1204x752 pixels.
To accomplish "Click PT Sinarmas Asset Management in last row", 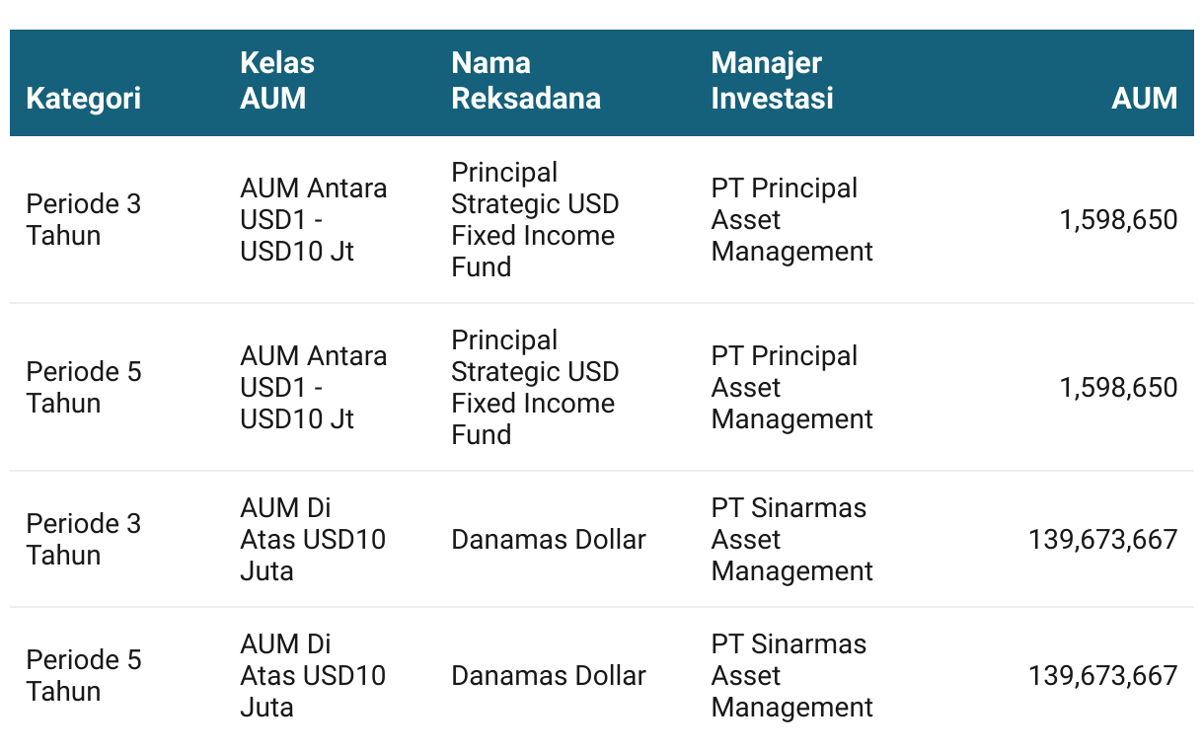I will point(791,675).
